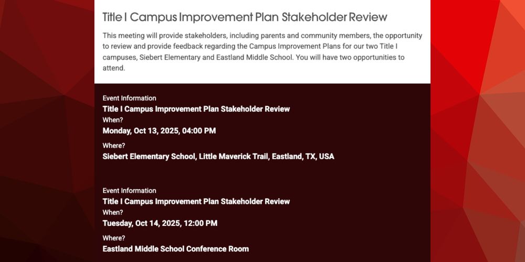This screenshot has width=525, height=262.
Task: Click the first event's "Where?" label
Action: [114, 145]
